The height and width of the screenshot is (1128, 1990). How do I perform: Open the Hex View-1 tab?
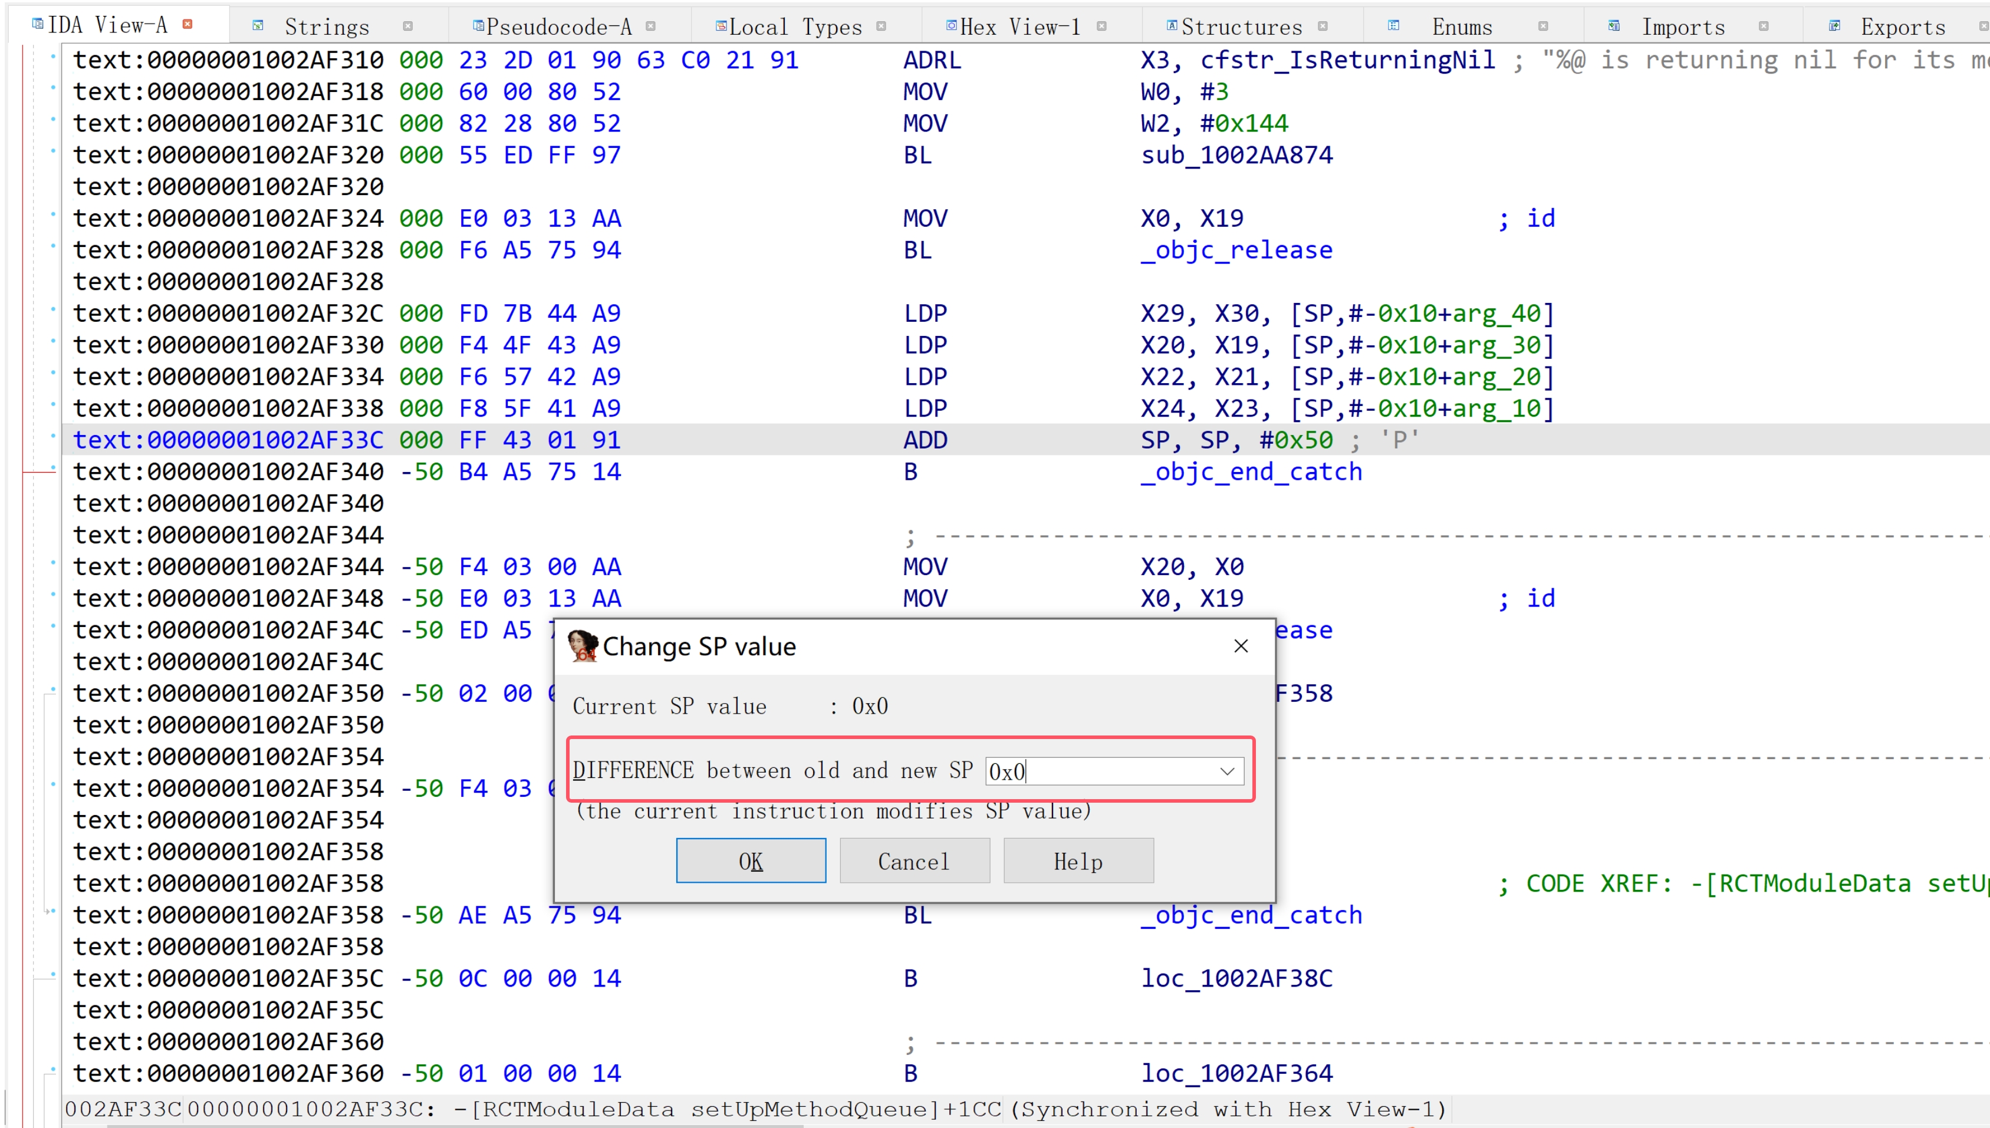[1020, 27]
